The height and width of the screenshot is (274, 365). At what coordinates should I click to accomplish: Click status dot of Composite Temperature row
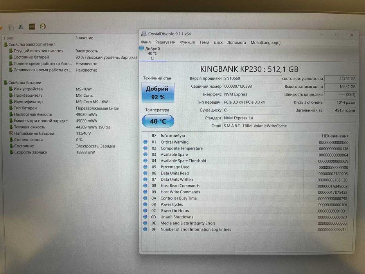click(146, 148)
